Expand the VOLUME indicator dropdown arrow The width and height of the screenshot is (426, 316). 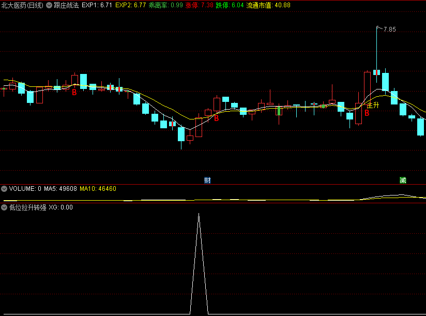click(x=4, y=189)
